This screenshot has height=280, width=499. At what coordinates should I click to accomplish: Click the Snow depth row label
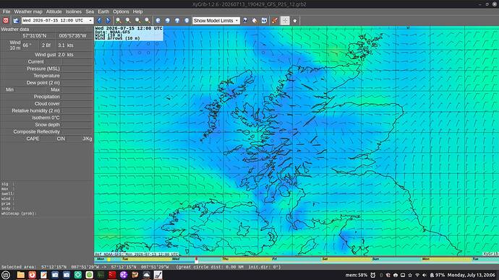(47, 124)
